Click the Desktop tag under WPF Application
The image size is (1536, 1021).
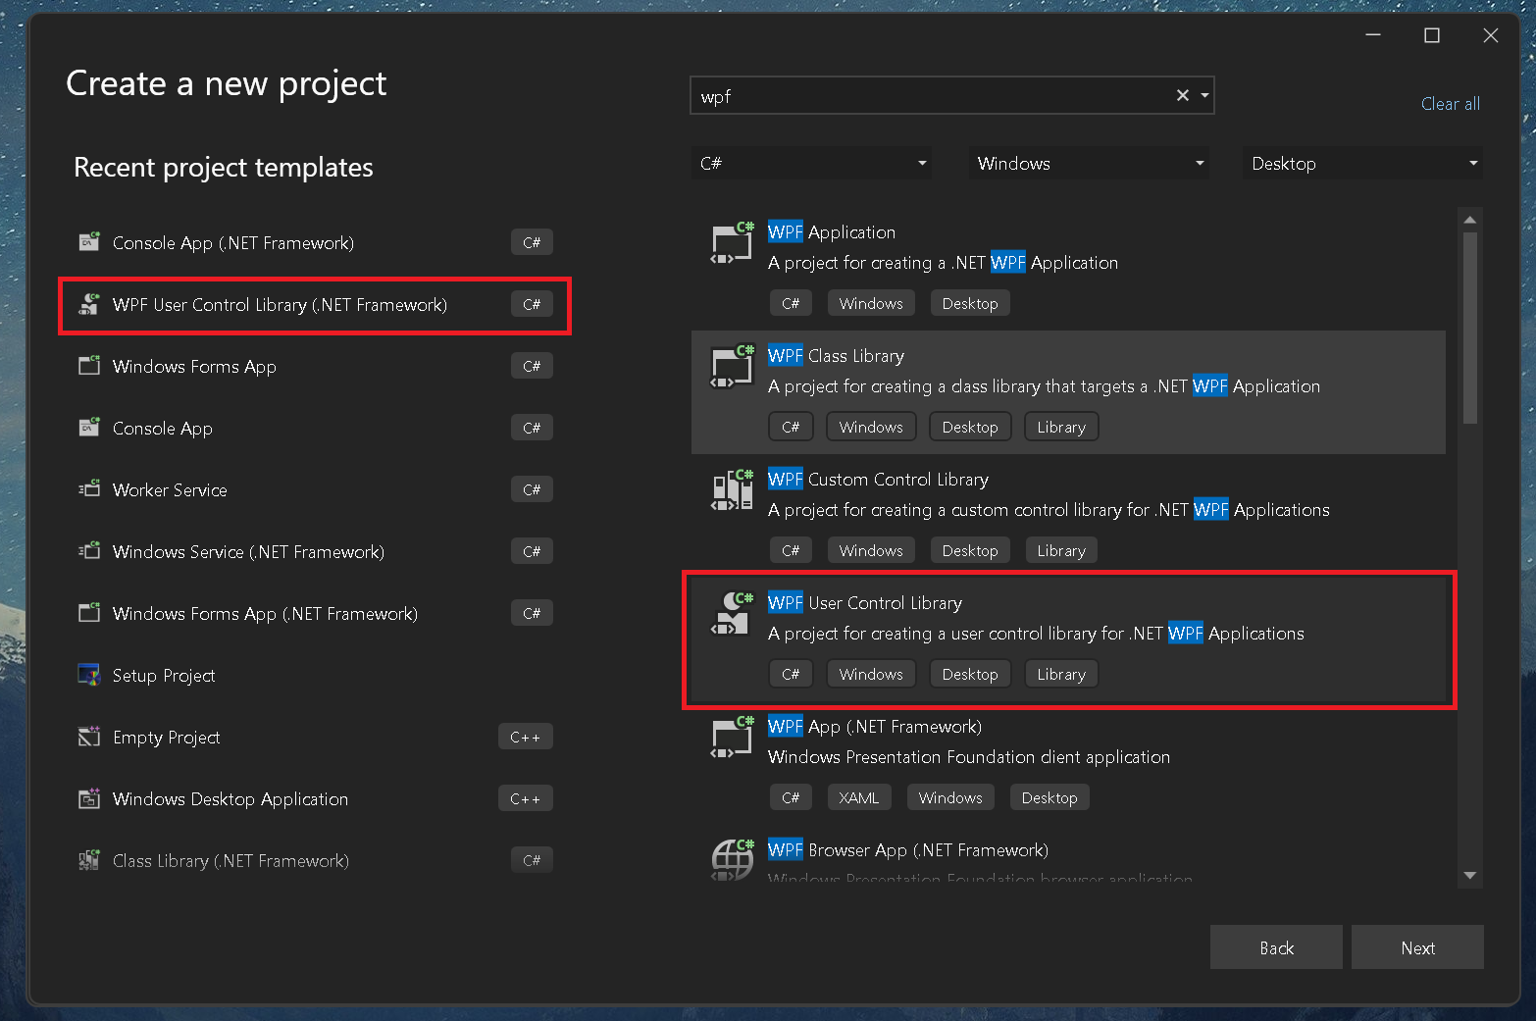[x=970, y=303]
